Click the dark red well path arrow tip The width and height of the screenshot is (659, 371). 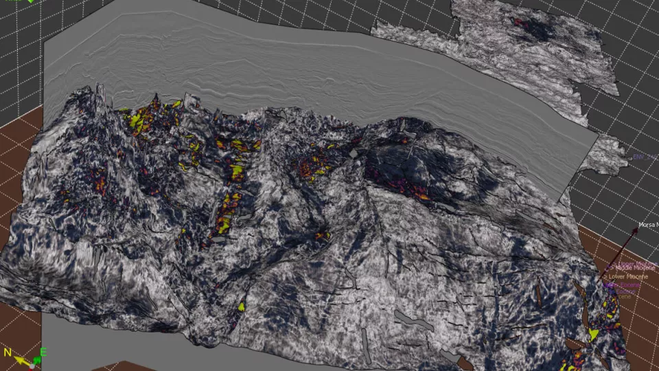[635, 231]
